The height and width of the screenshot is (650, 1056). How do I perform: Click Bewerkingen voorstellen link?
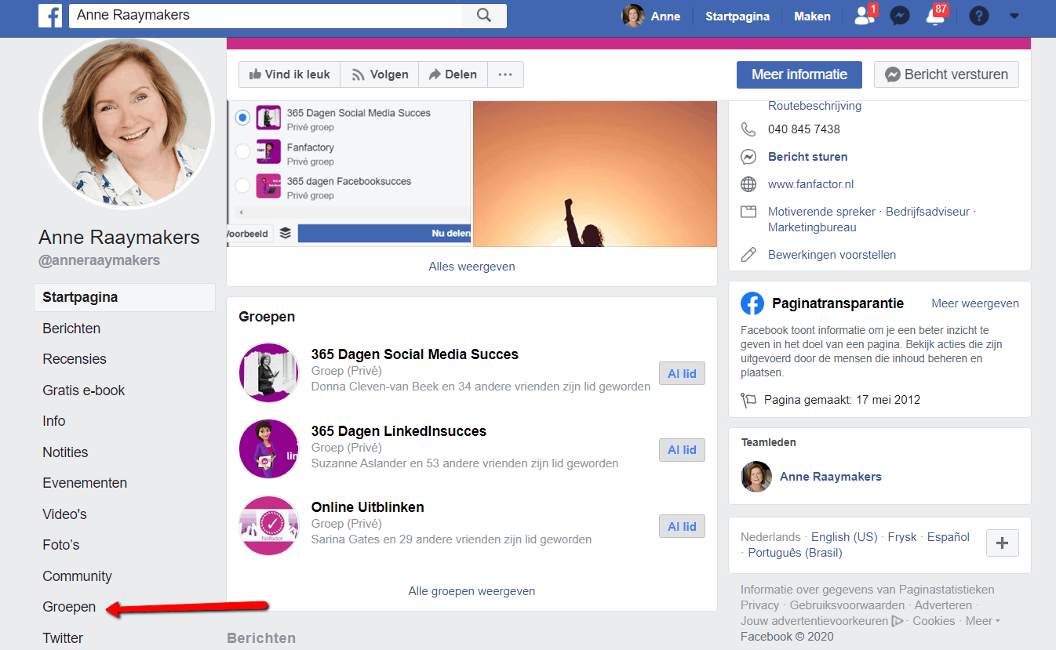click(x=832, y=255)
